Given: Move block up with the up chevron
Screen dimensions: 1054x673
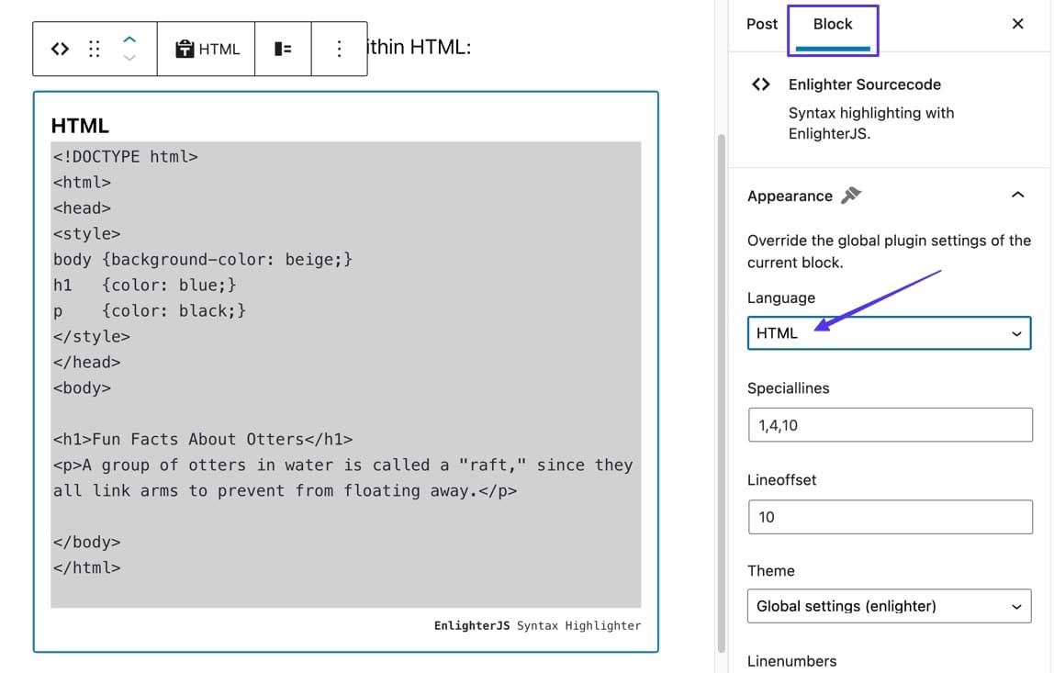Looking at the screenshot, I should [129, 39].
